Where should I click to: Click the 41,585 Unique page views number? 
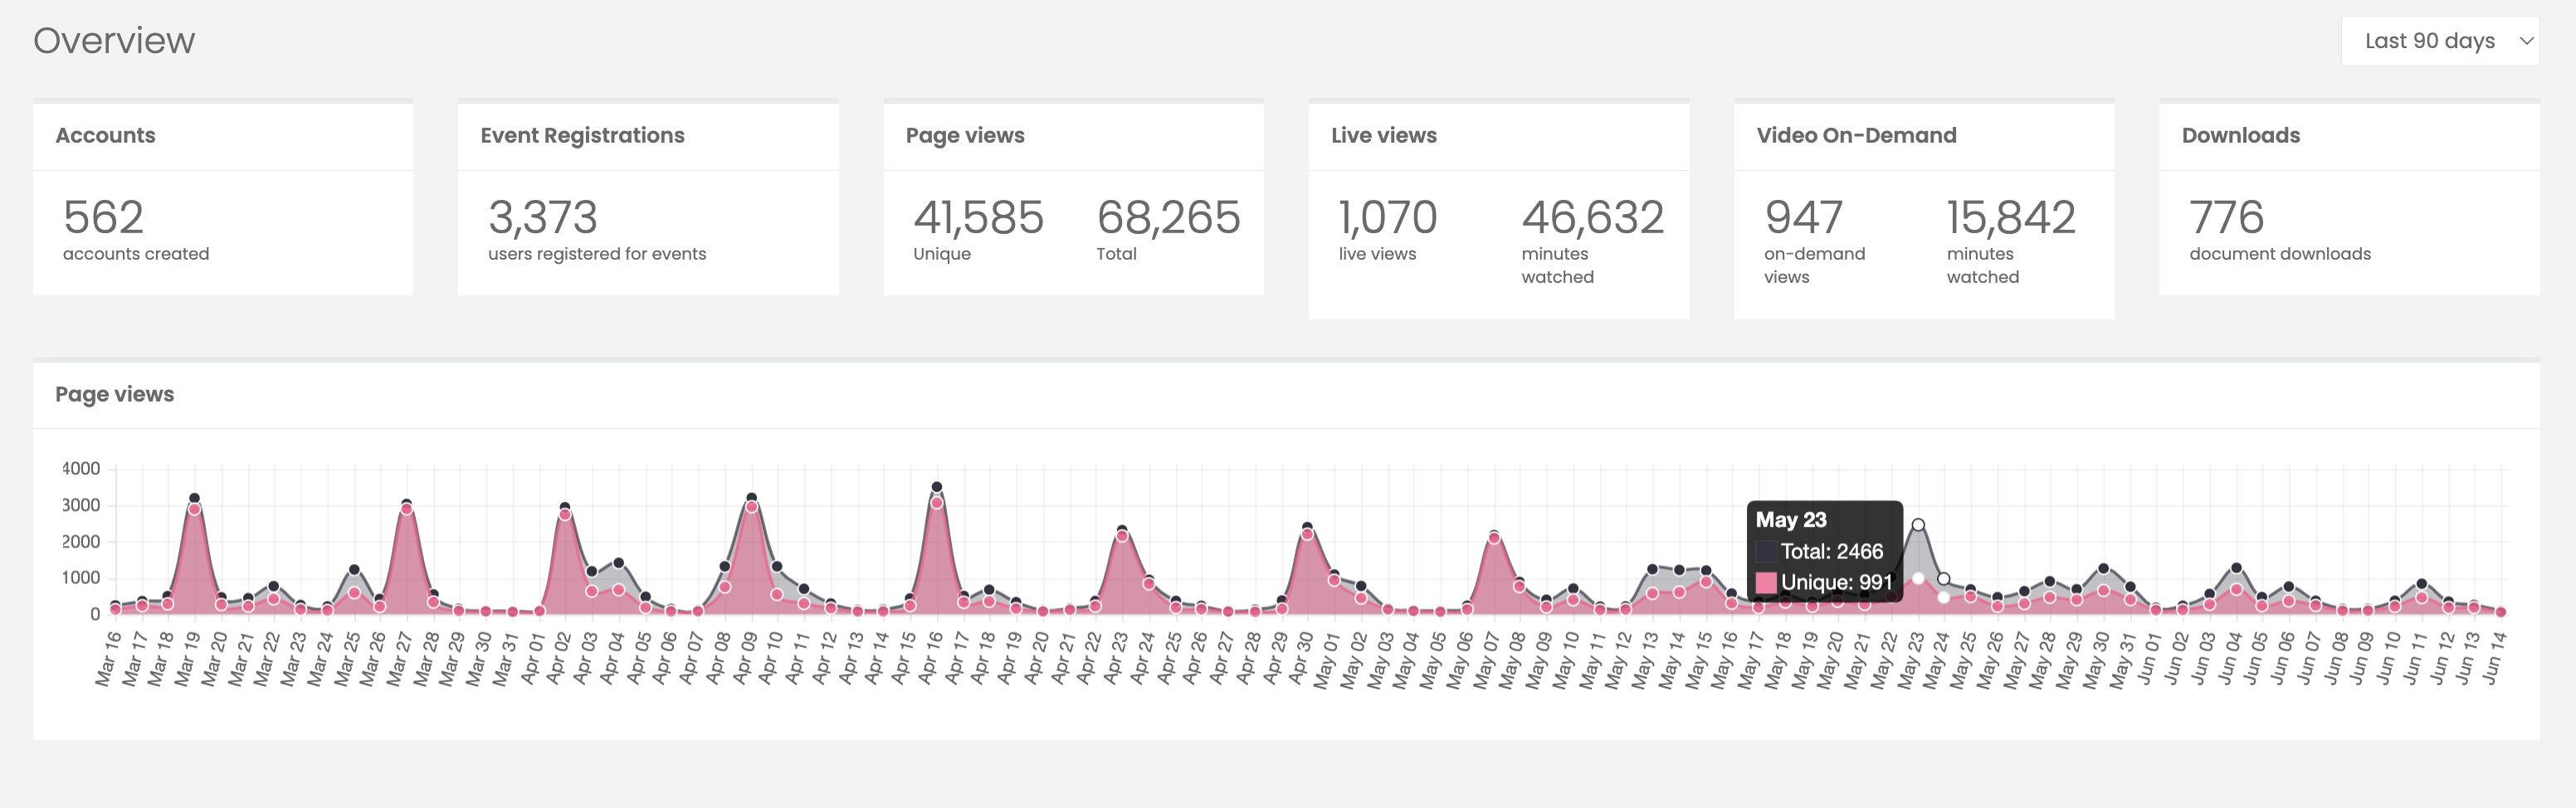977,217
